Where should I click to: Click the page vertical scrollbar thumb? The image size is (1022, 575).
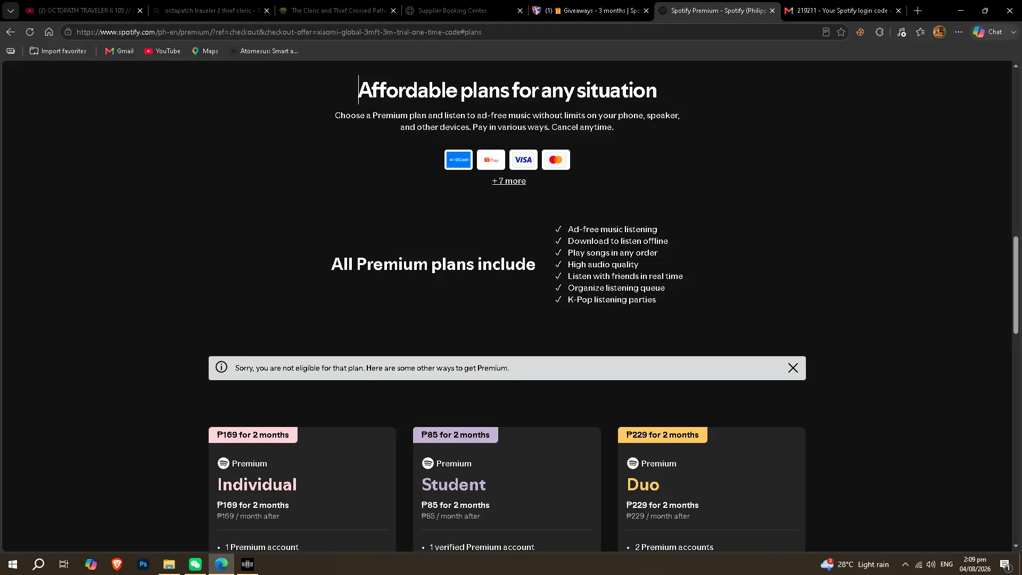click(1016, 285)
